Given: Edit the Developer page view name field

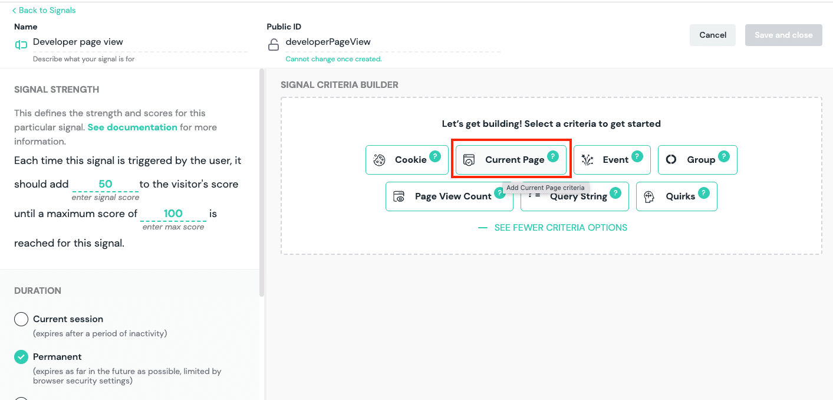Looking at the screenshot, I should 140,42.
